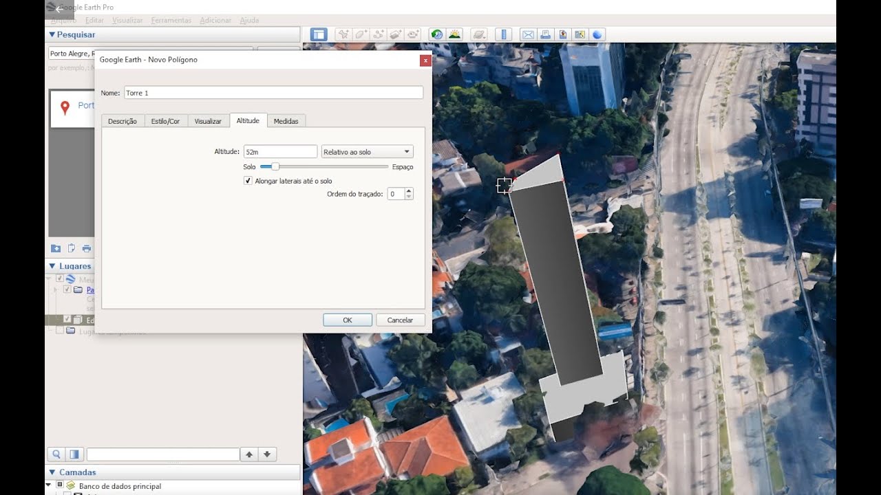This screenshot has width=881, height=495.
Task: Click the Add Image Overlay icon
Action: coord(395,34)
